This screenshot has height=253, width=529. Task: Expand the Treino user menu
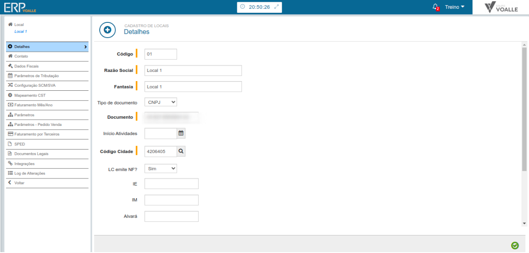454,7
